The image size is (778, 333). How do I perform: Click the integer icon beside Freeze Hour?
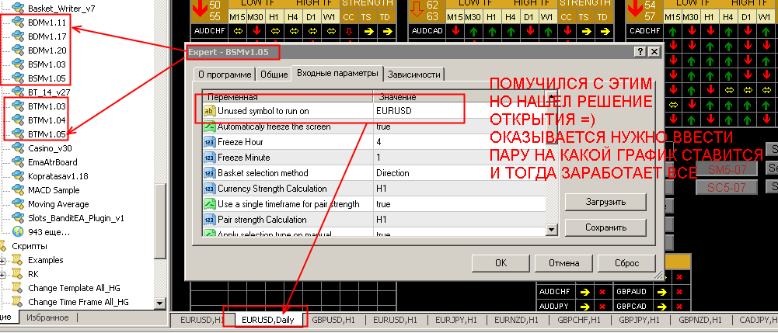[x=209, y=142]
